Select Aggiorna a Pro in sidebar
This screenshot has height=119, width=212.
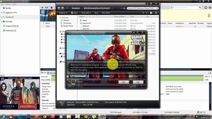tap(11, 13)
